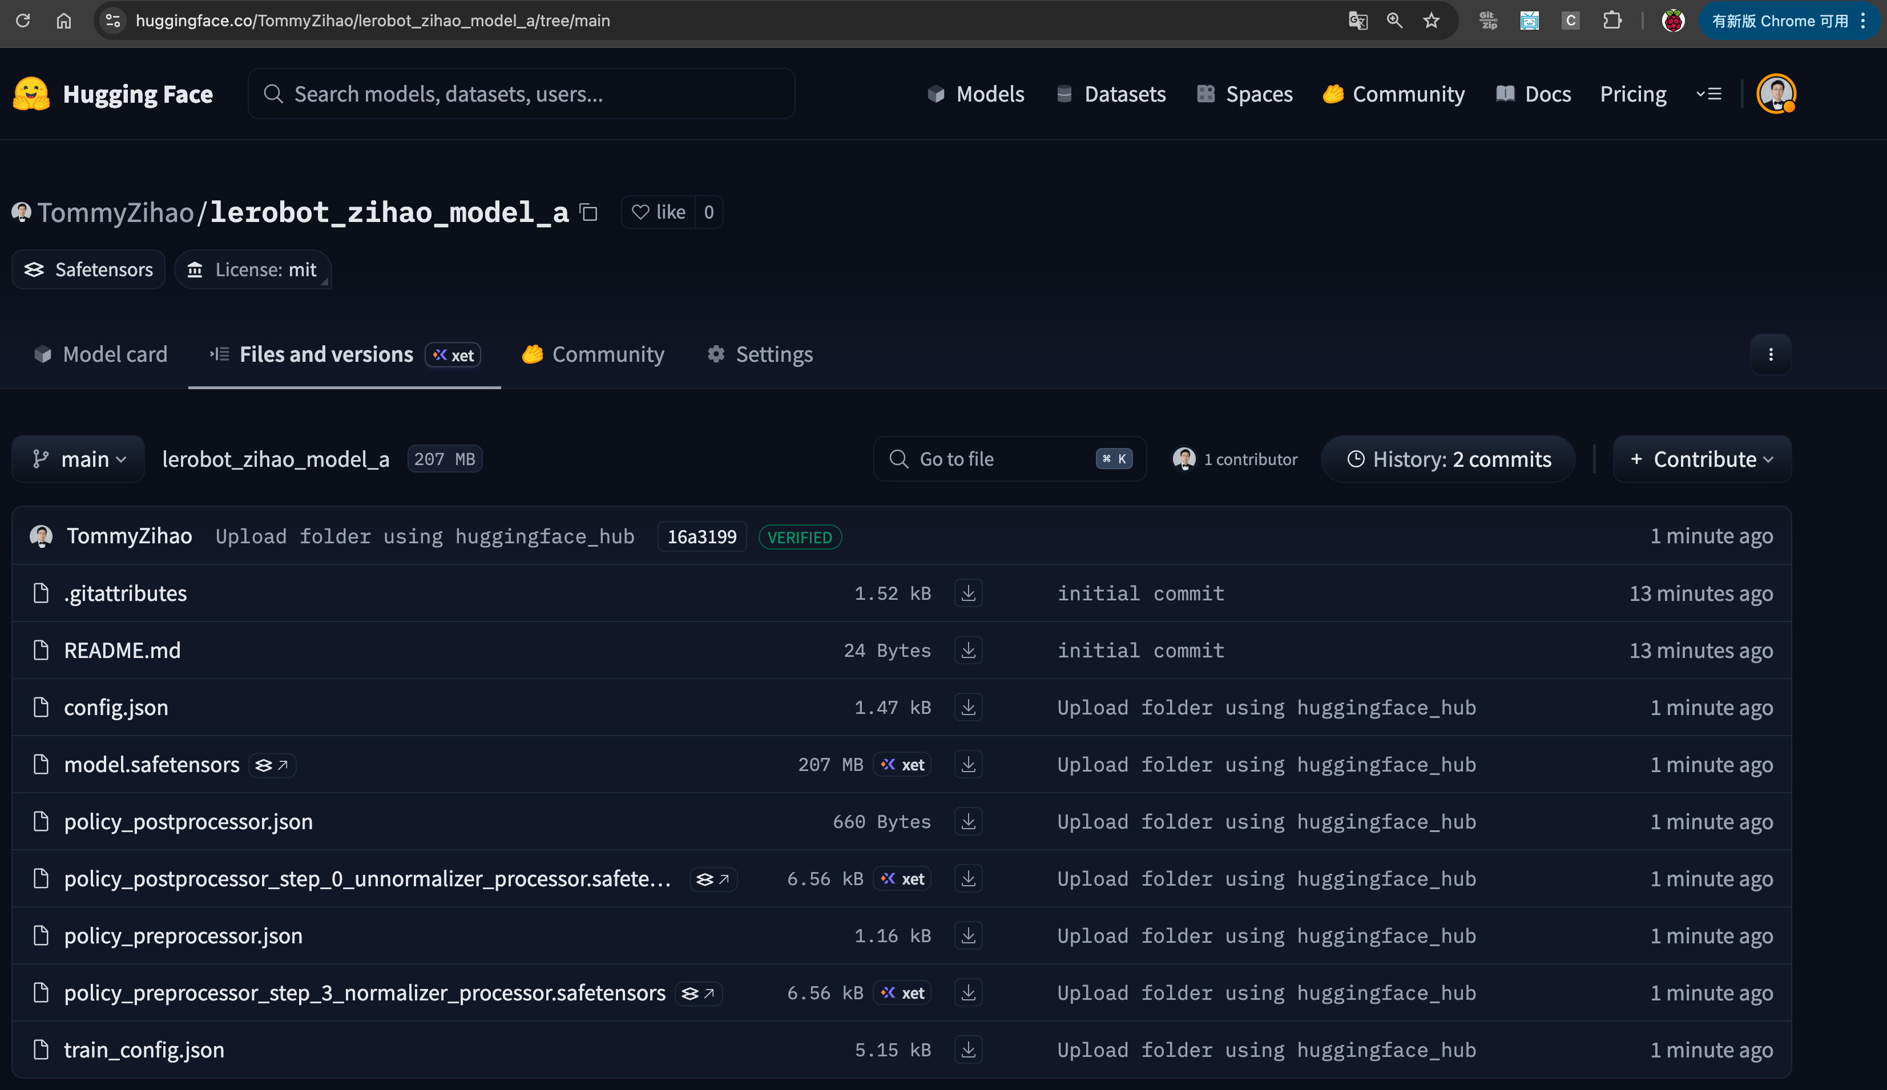This screenshot has height=1090, width=1887.
Task: Open commit hash 16a3199
Action: pos(702,537)
